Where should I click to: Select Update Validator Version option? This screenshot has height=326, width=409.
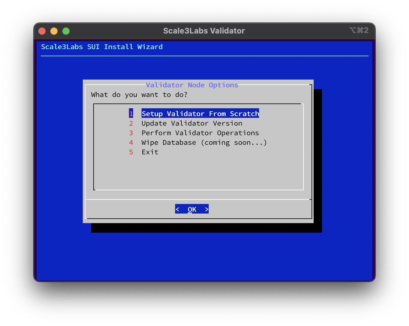click(x=192, y=123)
